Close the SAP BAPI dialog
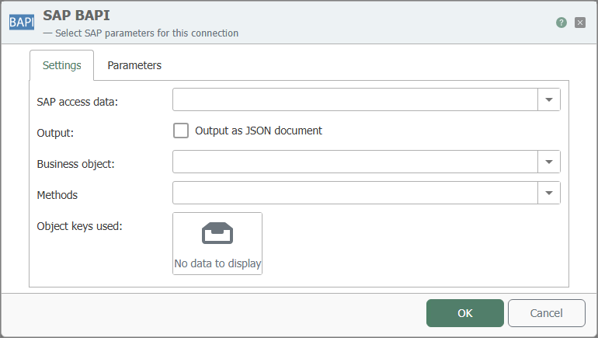This screenshot has height=338, width=598. (x=580, y=23)
